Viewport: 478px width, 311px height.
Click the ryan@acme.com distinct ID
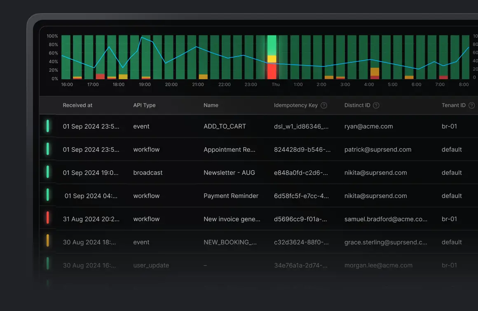pos(368,126)
